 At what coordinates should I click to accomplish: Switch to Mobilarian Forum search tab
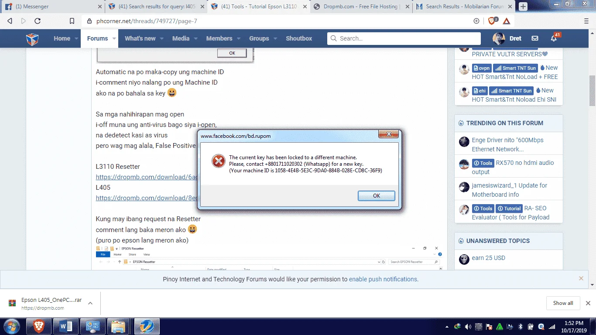click(x=464, y=7)
